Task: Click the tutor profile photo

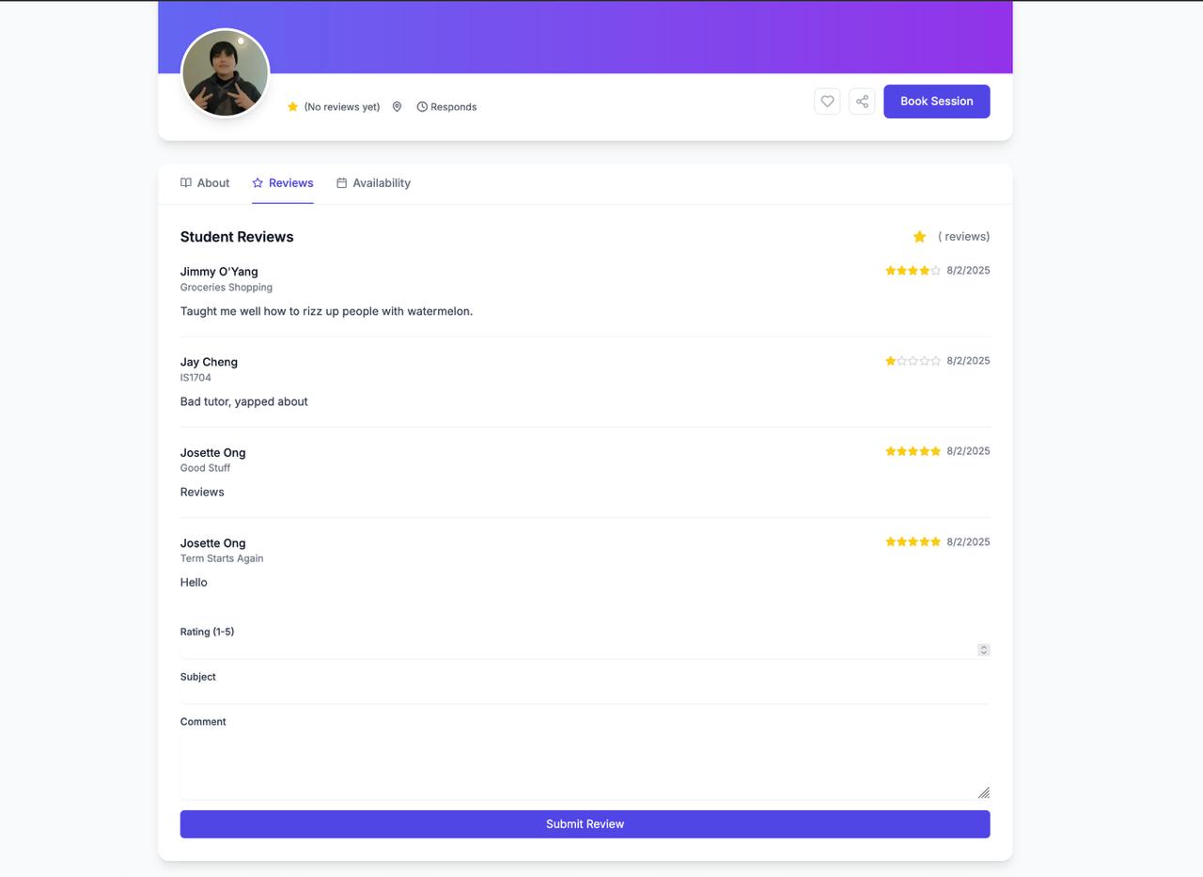Action: pyautogui.click(x=225, y=73)
